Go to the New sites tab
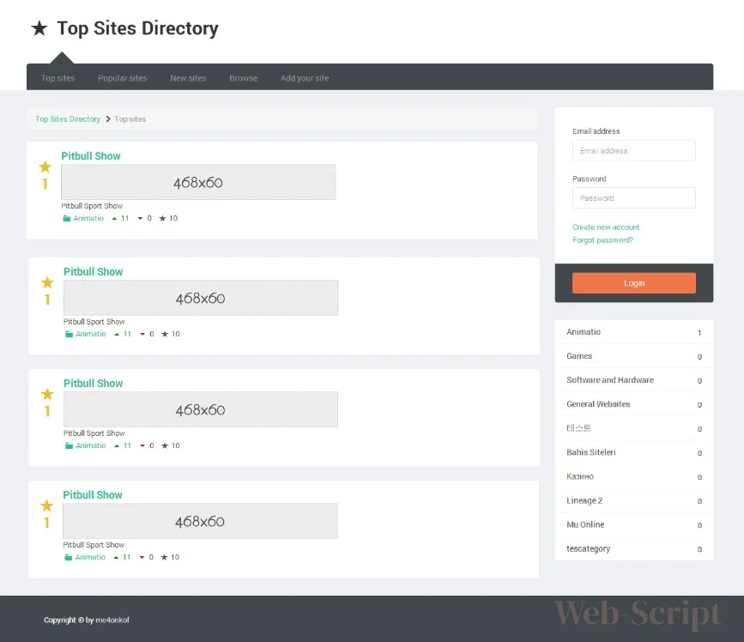The image size is (744, 642). coord(188,78)
